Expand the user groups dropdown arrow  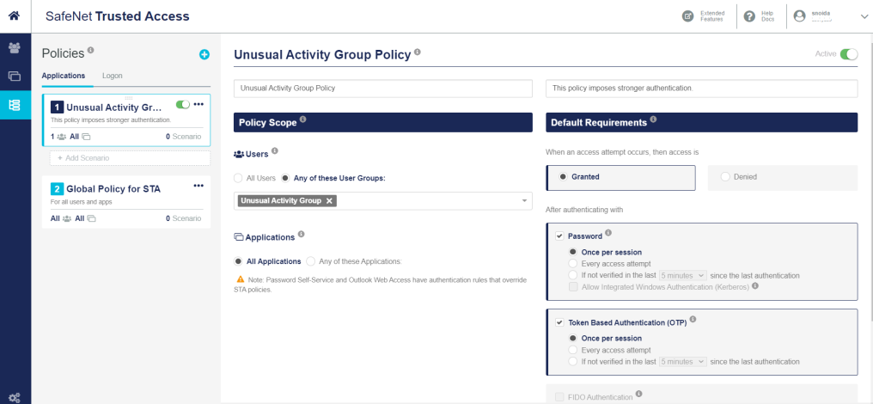coord(524,201)
